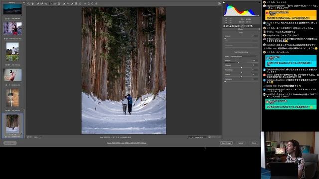Image resolution: width=319 pixels, height=179 pixels.
Task: Toggle full screen mode icon
Action: pyautogui.click(x=219, y=4)
